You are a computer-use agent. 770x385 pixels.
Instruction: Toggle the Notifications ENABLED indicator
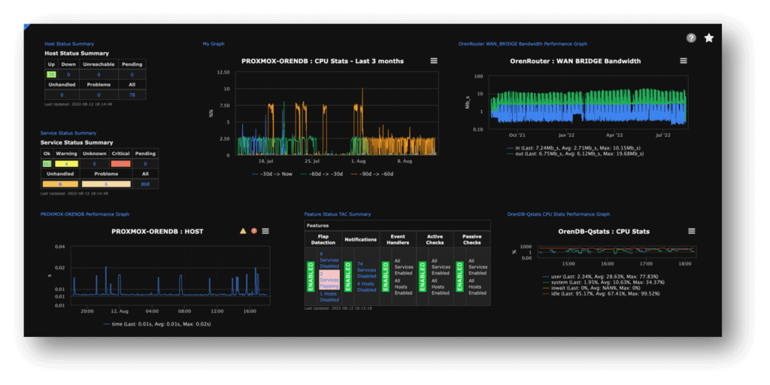click(x=347, y=277)
